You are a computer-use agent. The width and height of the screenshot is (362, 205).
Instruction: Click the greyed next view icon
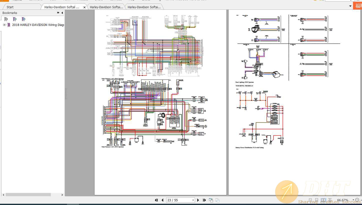pyautogui.click(x=217, y=200)
